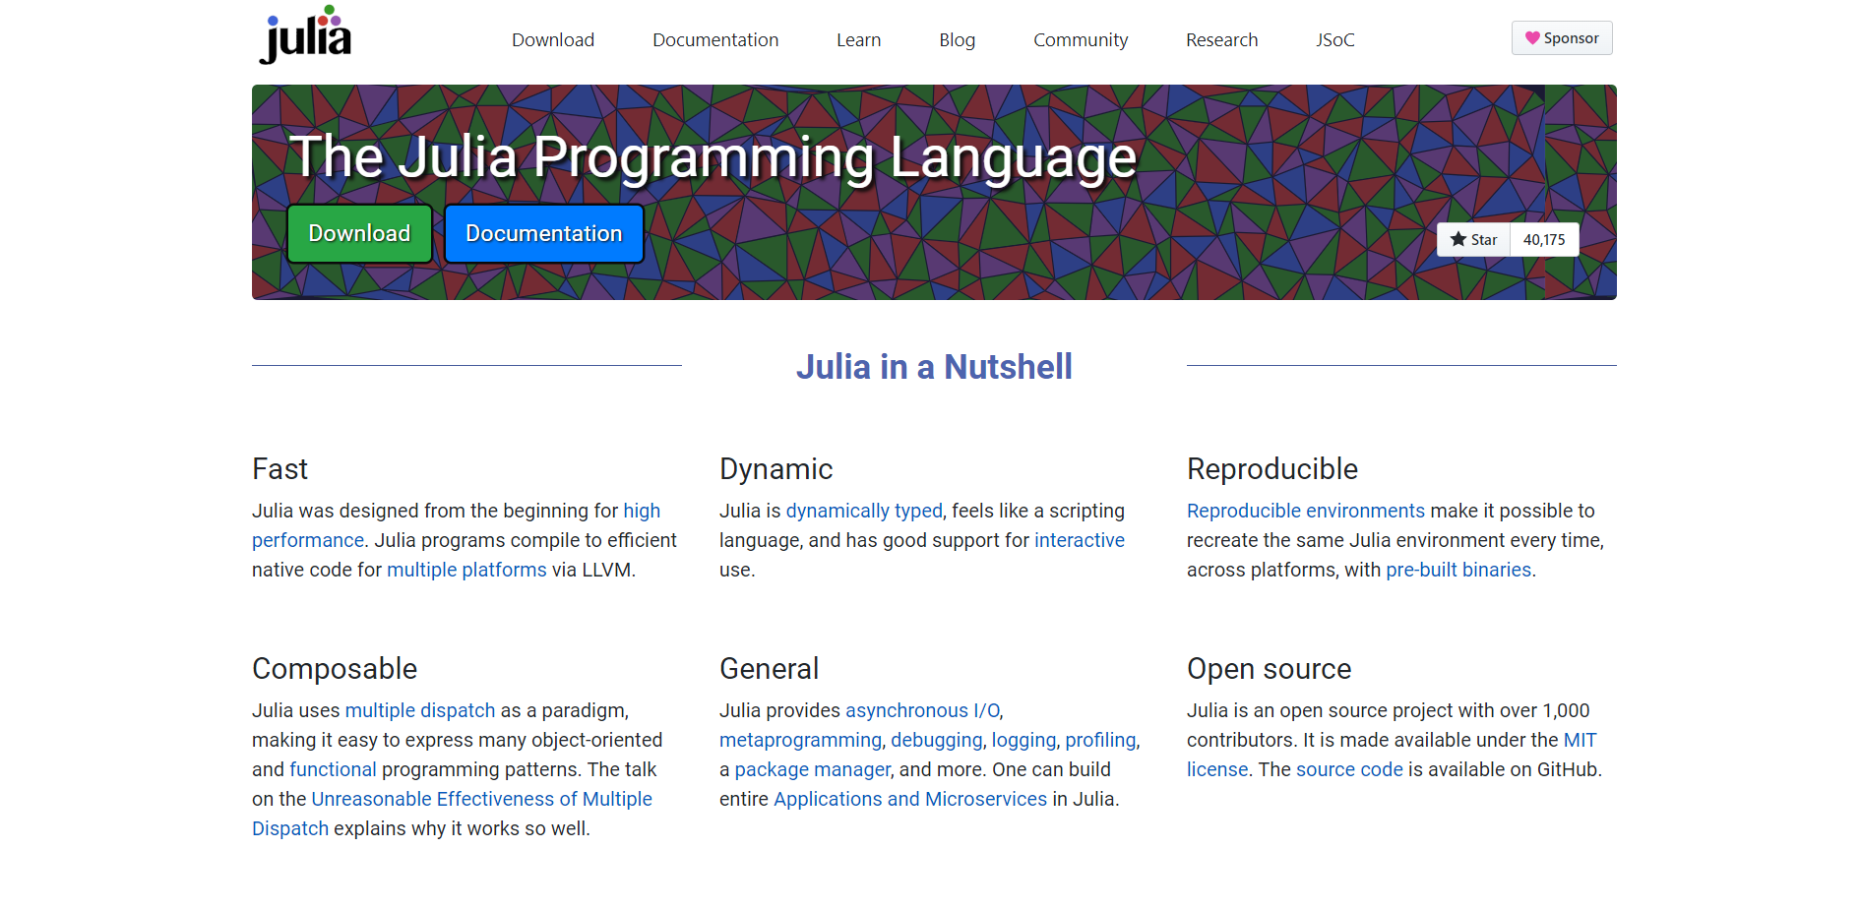The width and height of the screenshot is (1860, 910).
Task: Follow the 'multiple platforms' link
Action: pyautogui.click(x=466, y=570)
